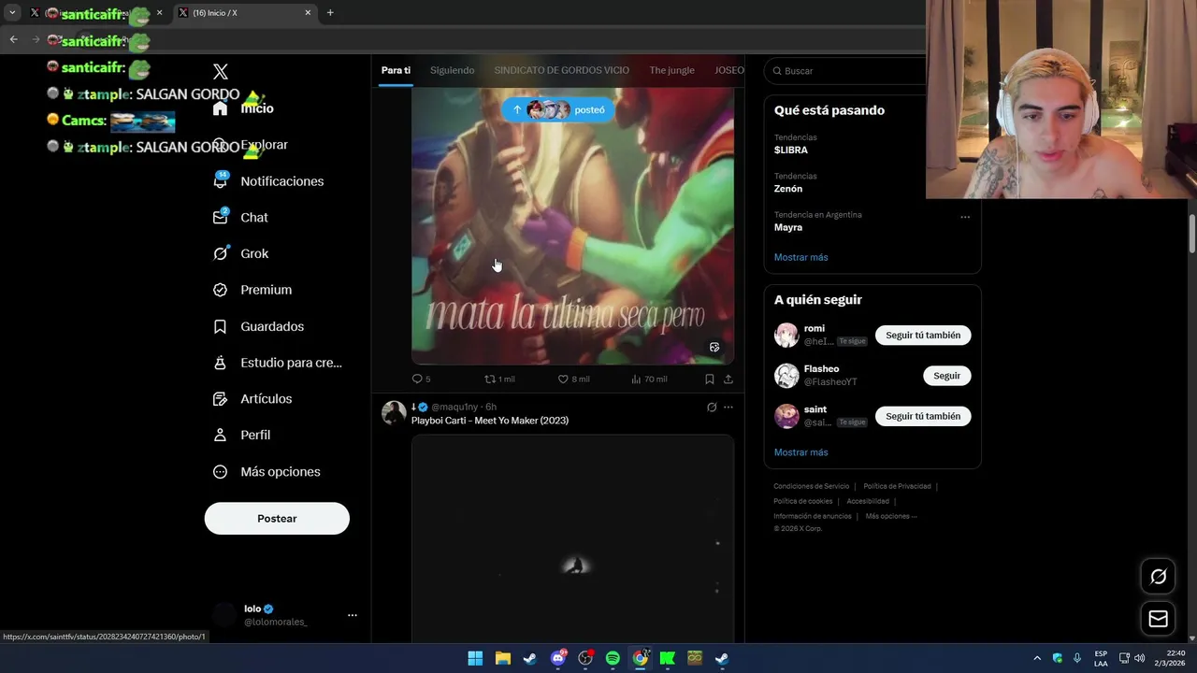1197x673 pixels.
Task: Open more options for Mayra trend
Action: point(965,217)
